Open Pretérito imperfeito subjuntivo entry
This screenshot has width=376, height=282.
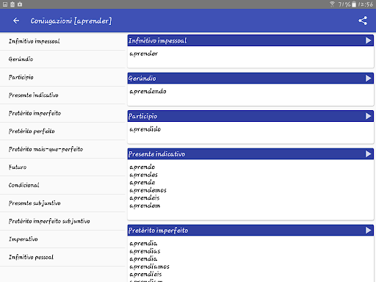62,221
